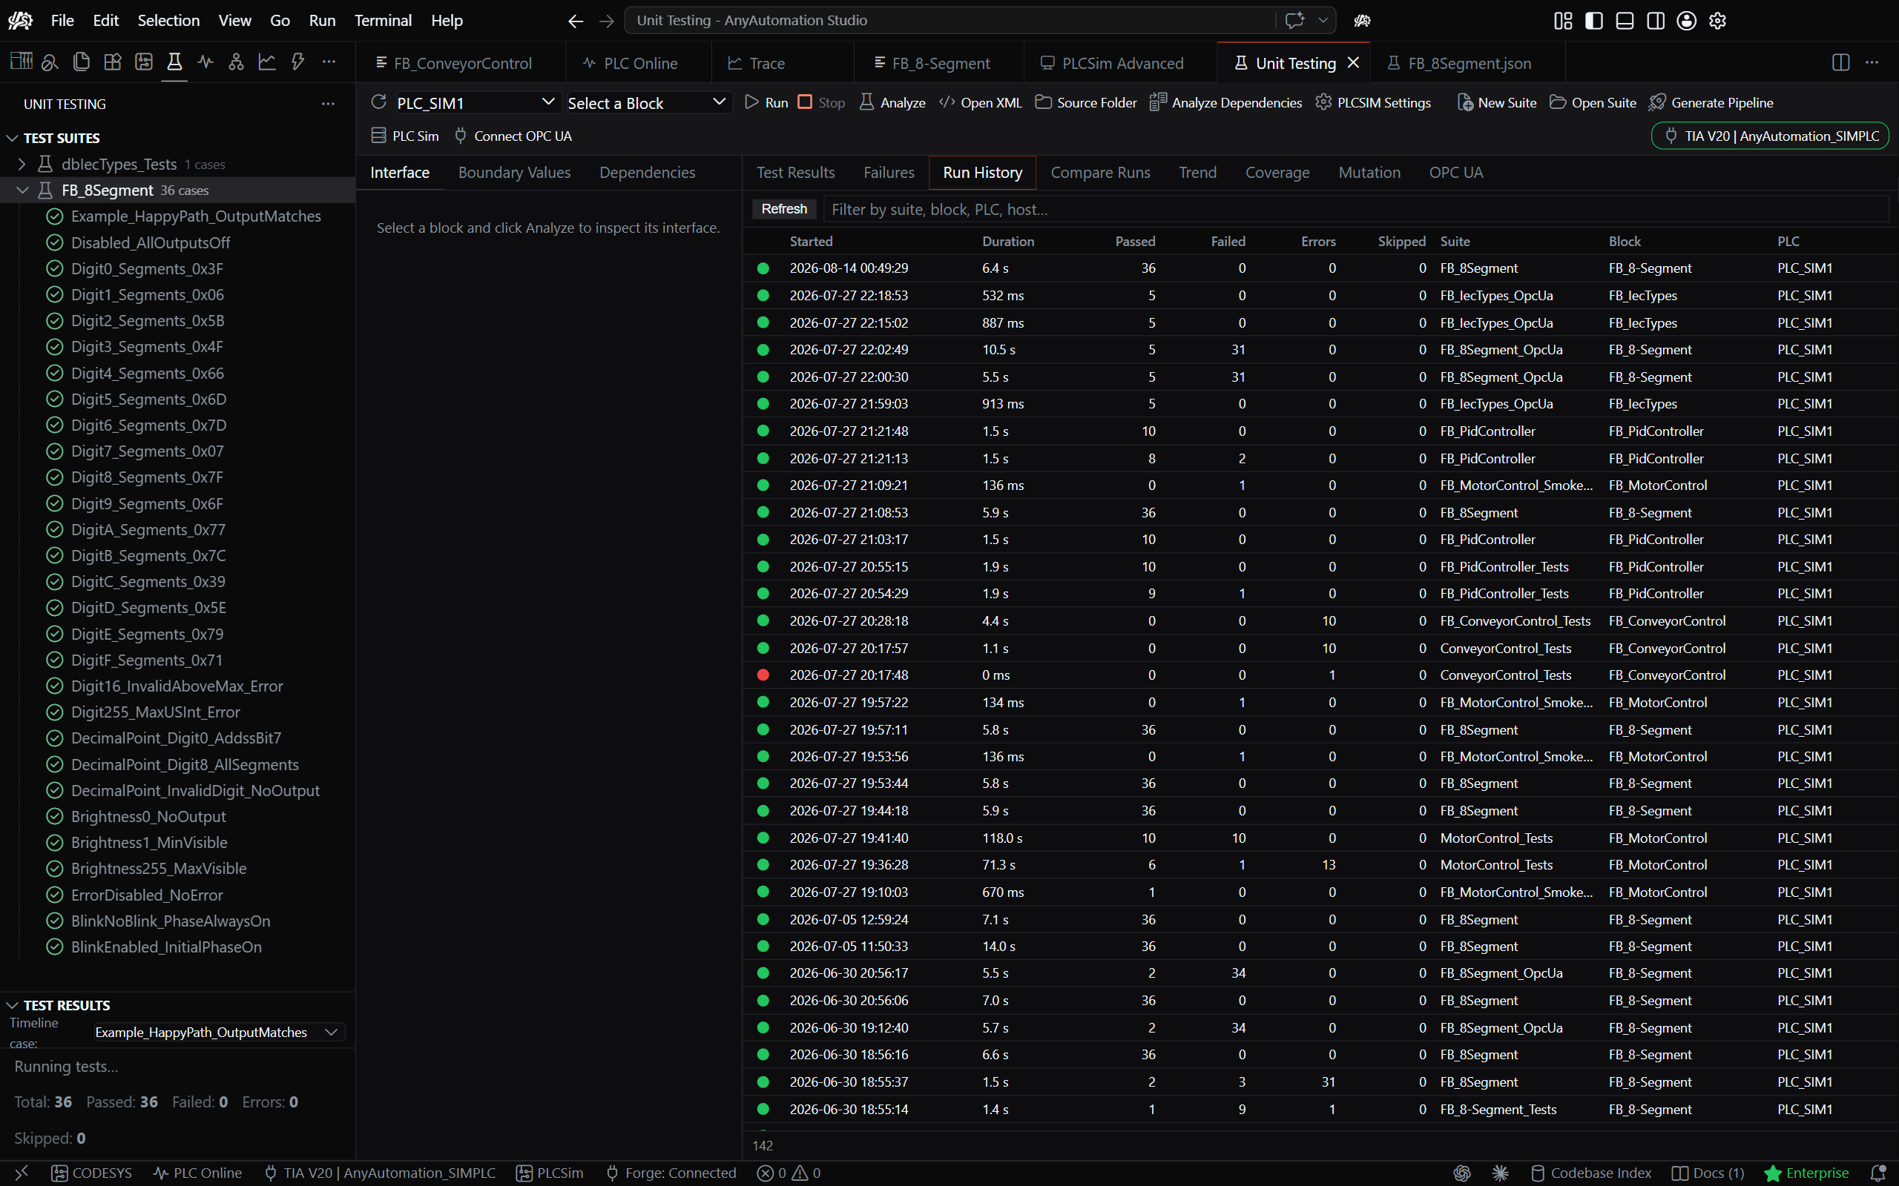Select the failed run at 2026-07-27 20:17:48

point(1319,675)
